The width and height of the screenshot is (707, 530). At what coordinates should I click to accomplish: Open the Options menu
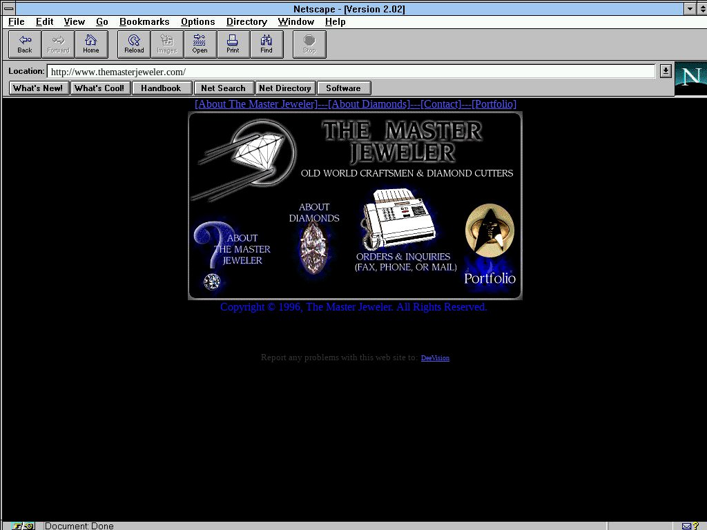197,22
